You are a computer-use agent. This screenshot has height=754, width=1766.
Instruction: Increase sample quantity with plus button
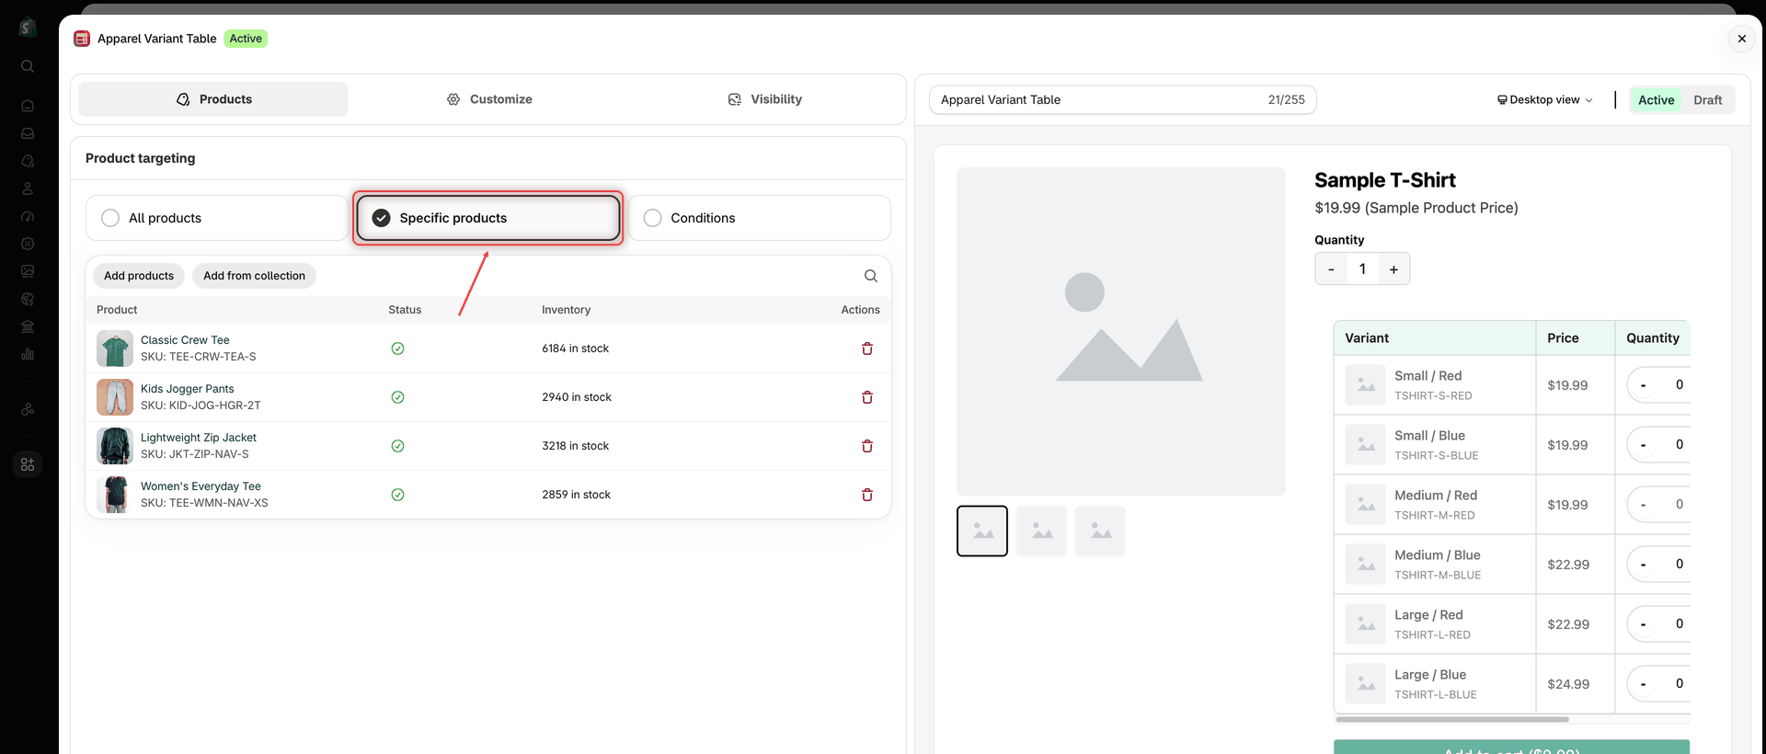pyautogui.click(x=1393, y=269)
